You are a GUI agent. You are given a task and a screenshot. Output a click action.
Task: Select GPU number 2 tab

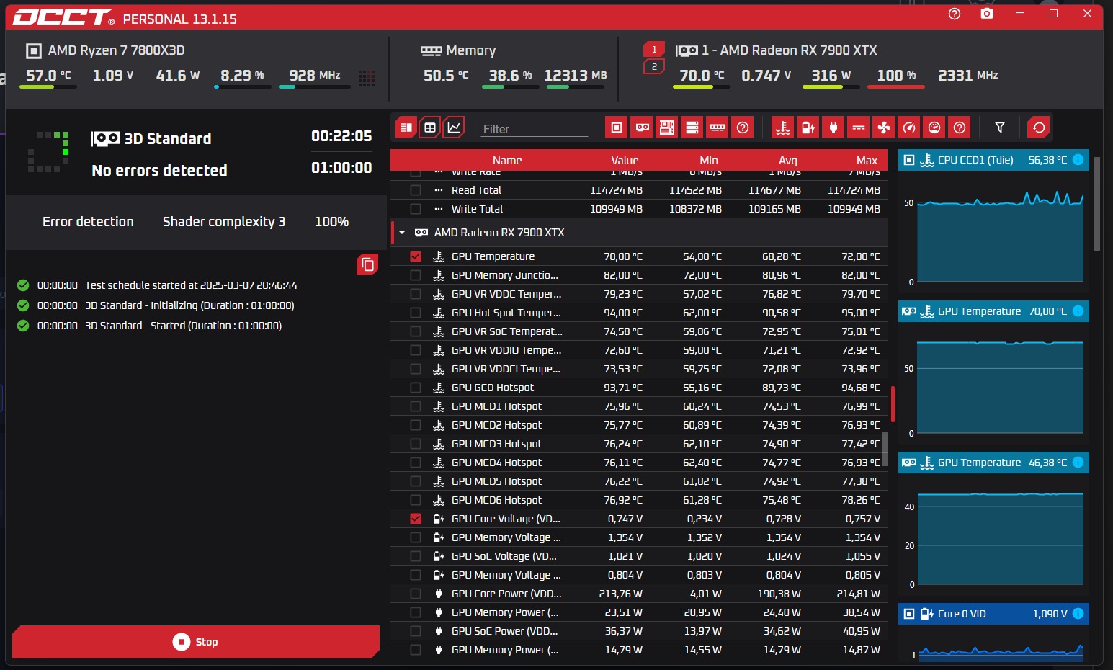[654, 66]
